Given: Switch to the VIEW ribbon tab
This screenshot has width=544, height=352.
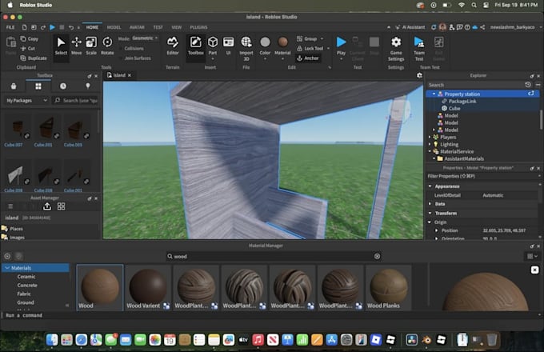Looking at the screenshot, I should tap(176, 27).
